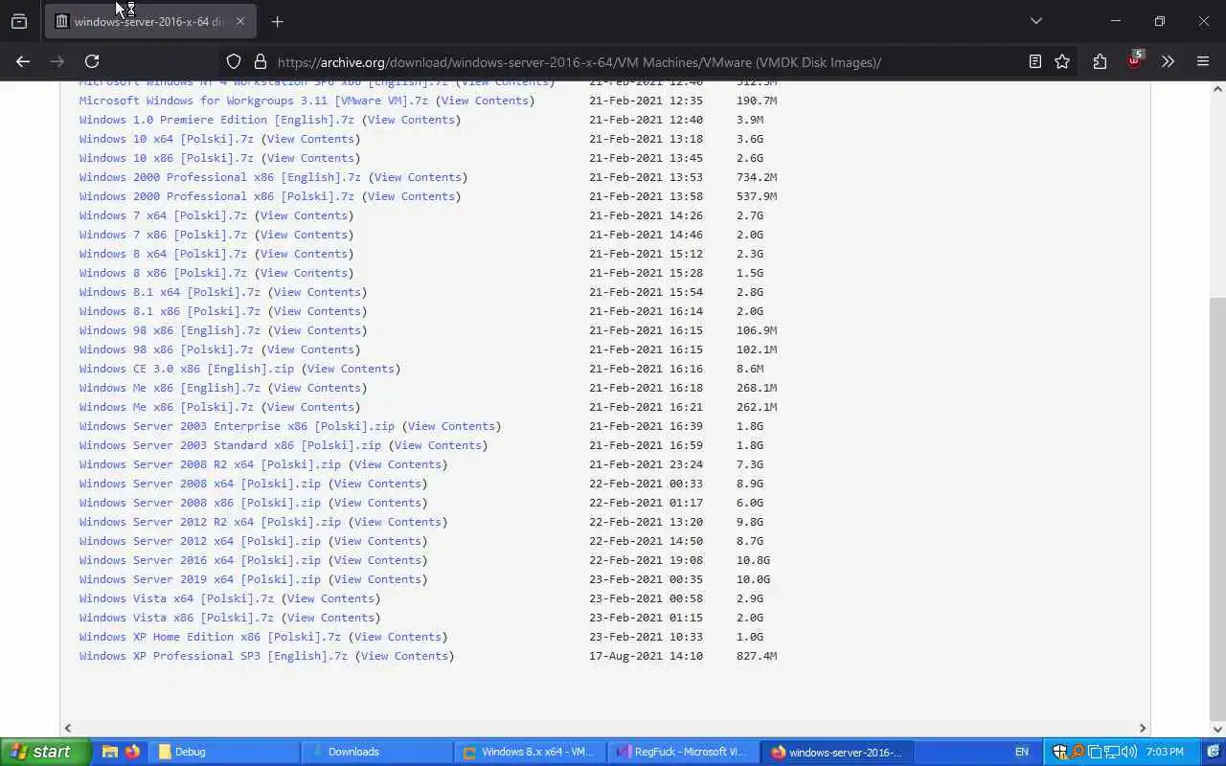
Task: Open the Extensions puzzle-piece menu
Action: [x=1100, y=62]
